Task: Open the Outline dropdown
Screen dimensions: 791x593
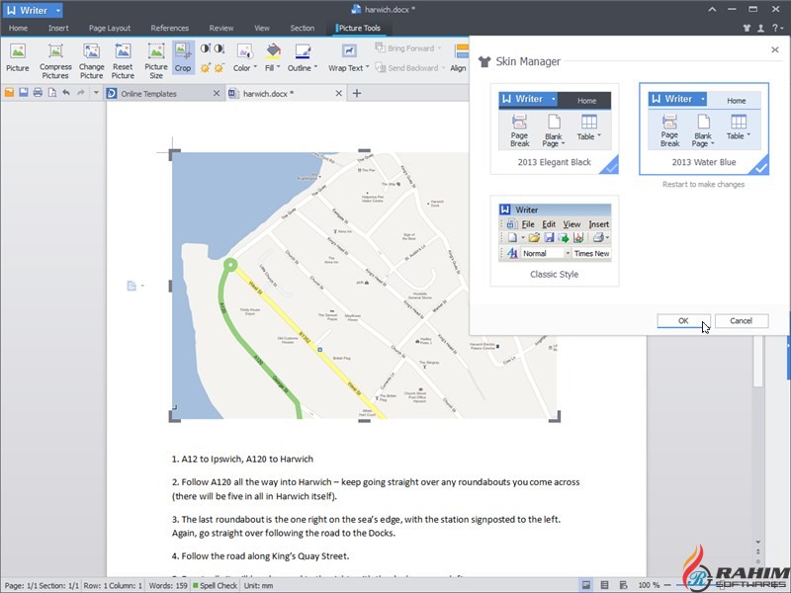Action: [303, 58]
